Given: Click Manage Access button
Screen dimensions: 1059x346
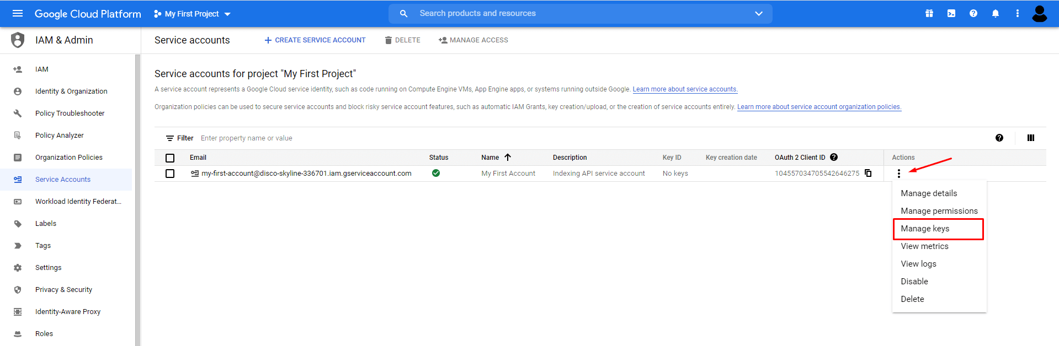Looking at the screenshot, I should point(473,40).
